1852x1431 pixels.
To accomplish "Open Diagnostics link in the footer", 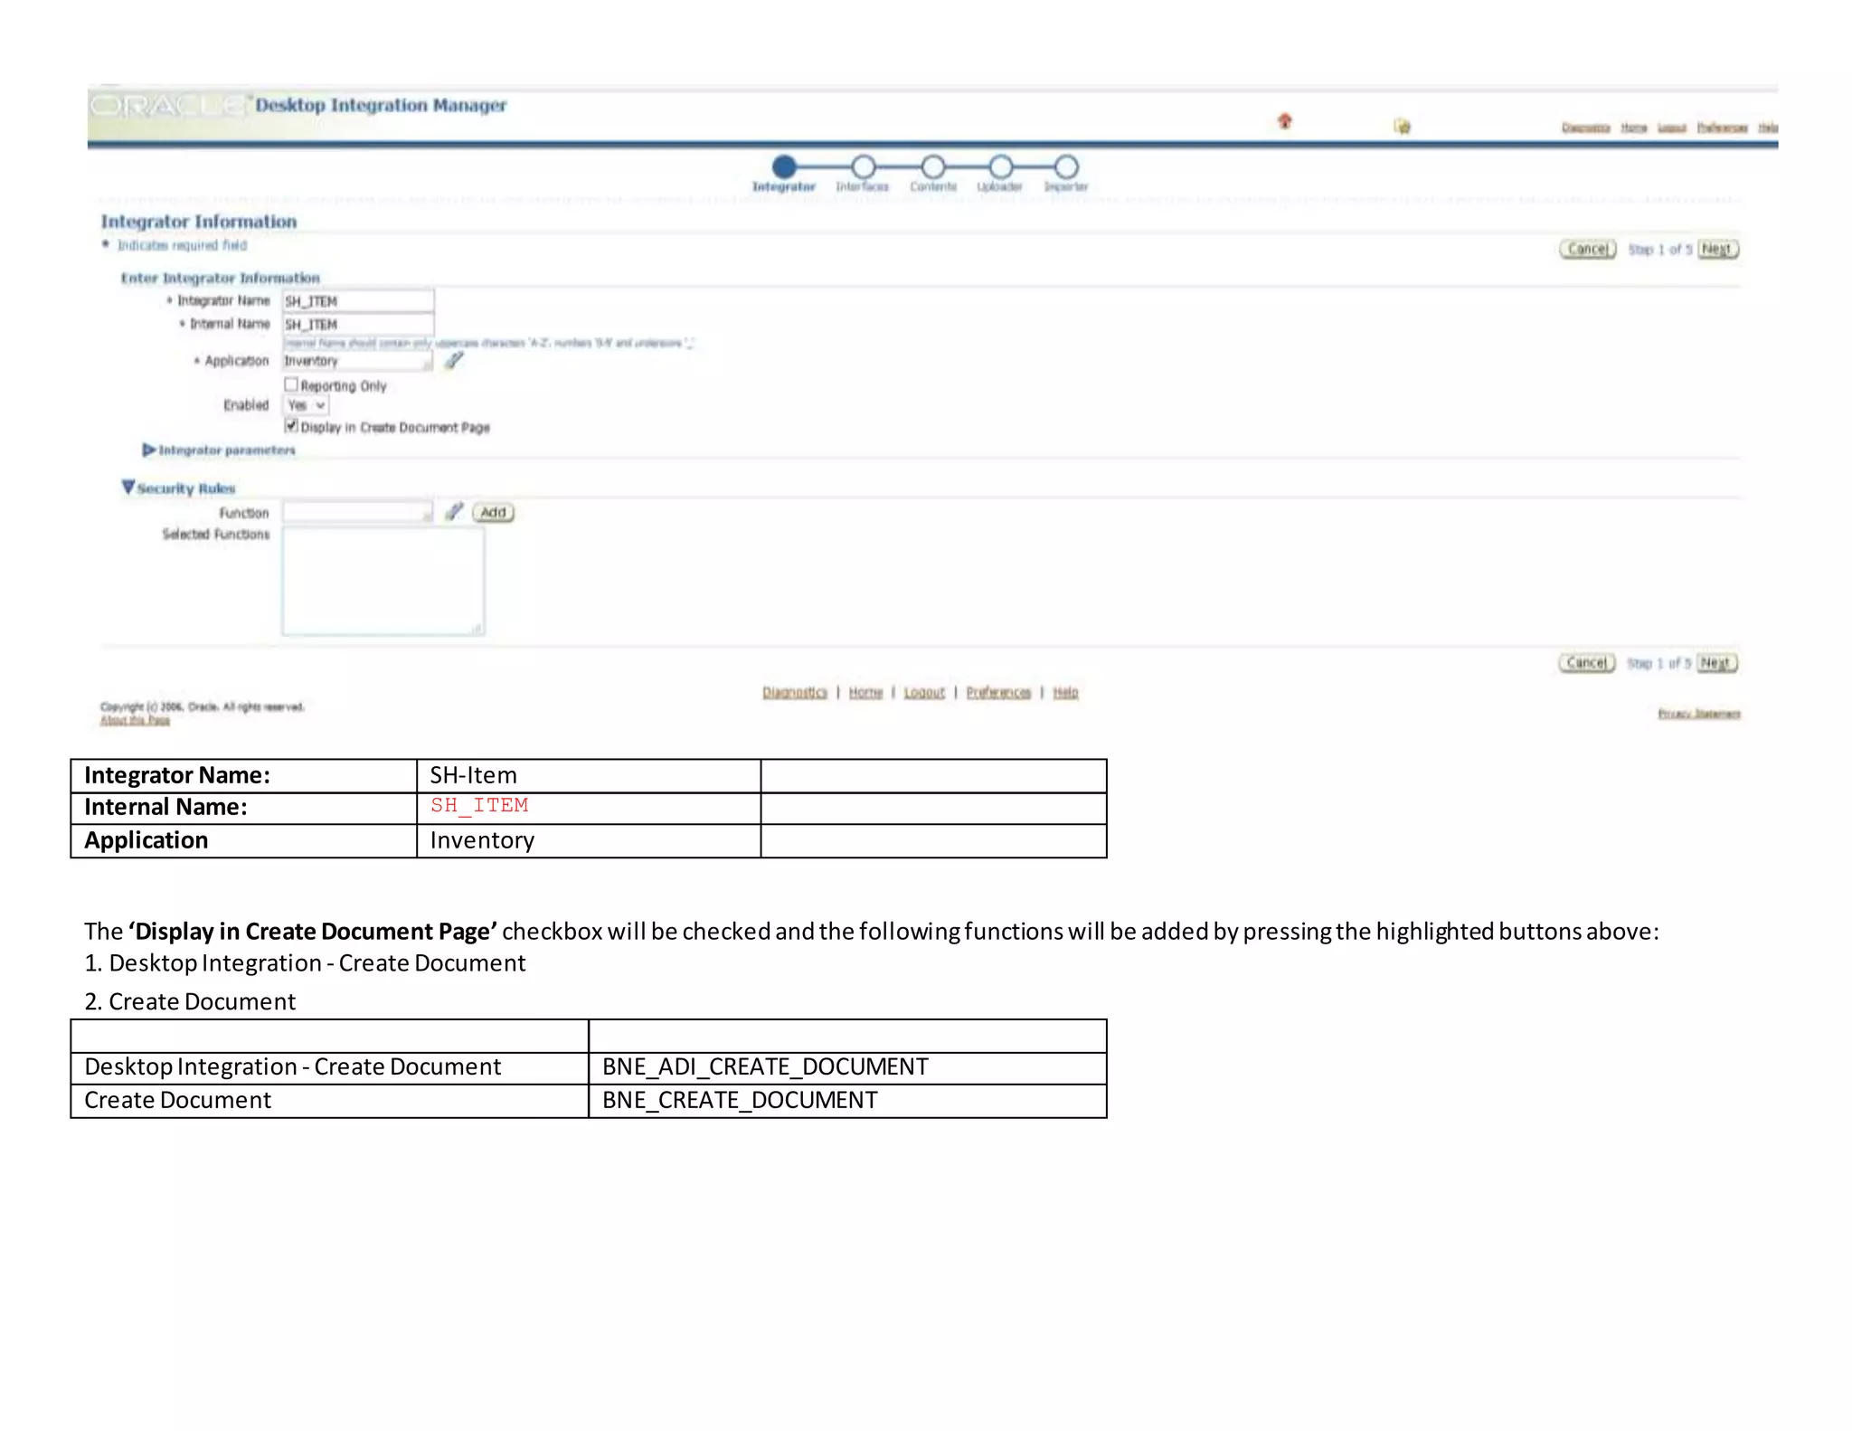I will pos(794,692).
